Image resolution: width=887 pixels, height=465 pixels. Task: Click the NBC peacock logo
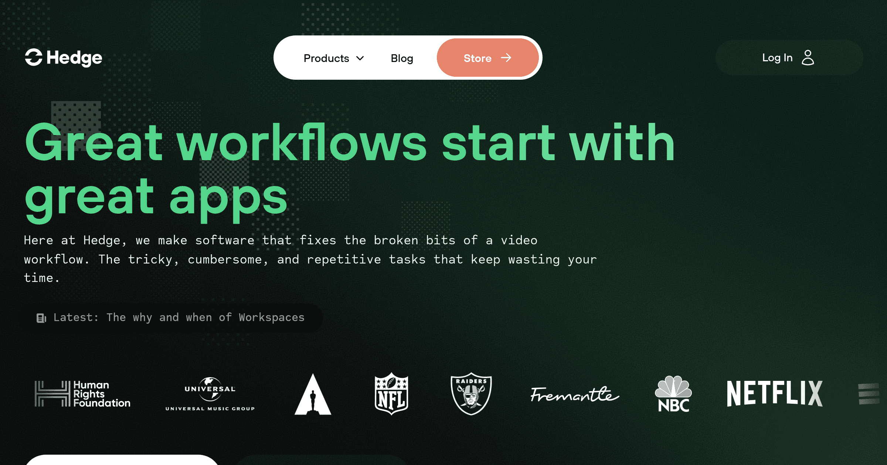pos(673,394)
